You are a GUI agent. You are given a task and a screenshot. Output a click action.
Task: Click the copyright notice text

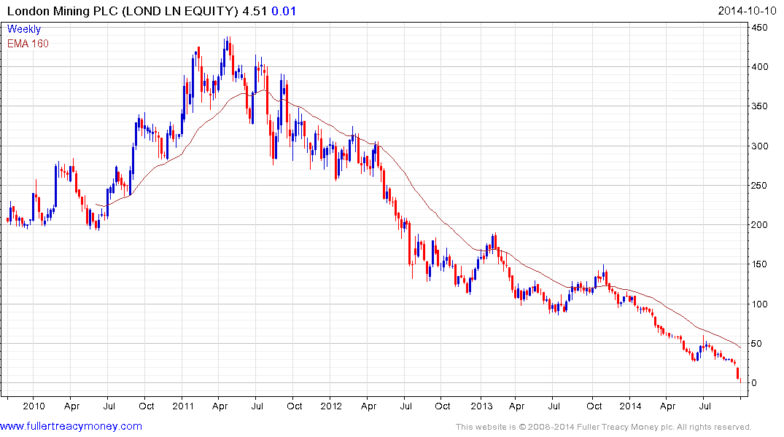603,427
